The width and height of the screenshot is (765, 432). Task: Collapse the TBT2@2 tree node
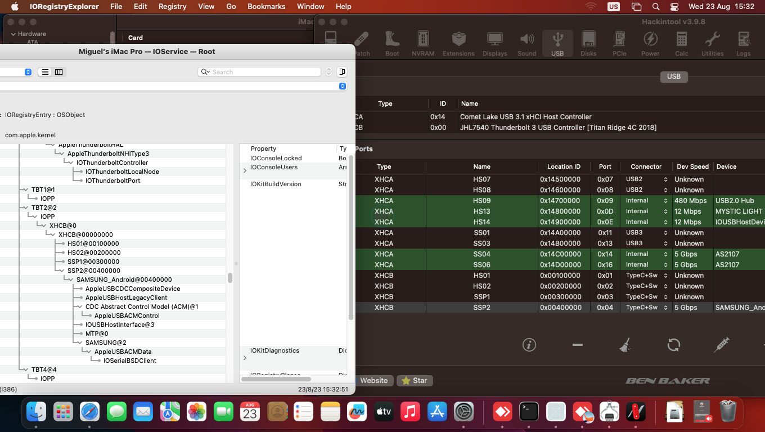click(x=25, y=208)
